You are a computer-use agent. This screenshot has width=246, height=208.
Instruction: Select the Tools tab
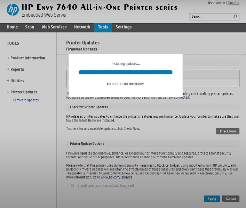tap(103, 27)
